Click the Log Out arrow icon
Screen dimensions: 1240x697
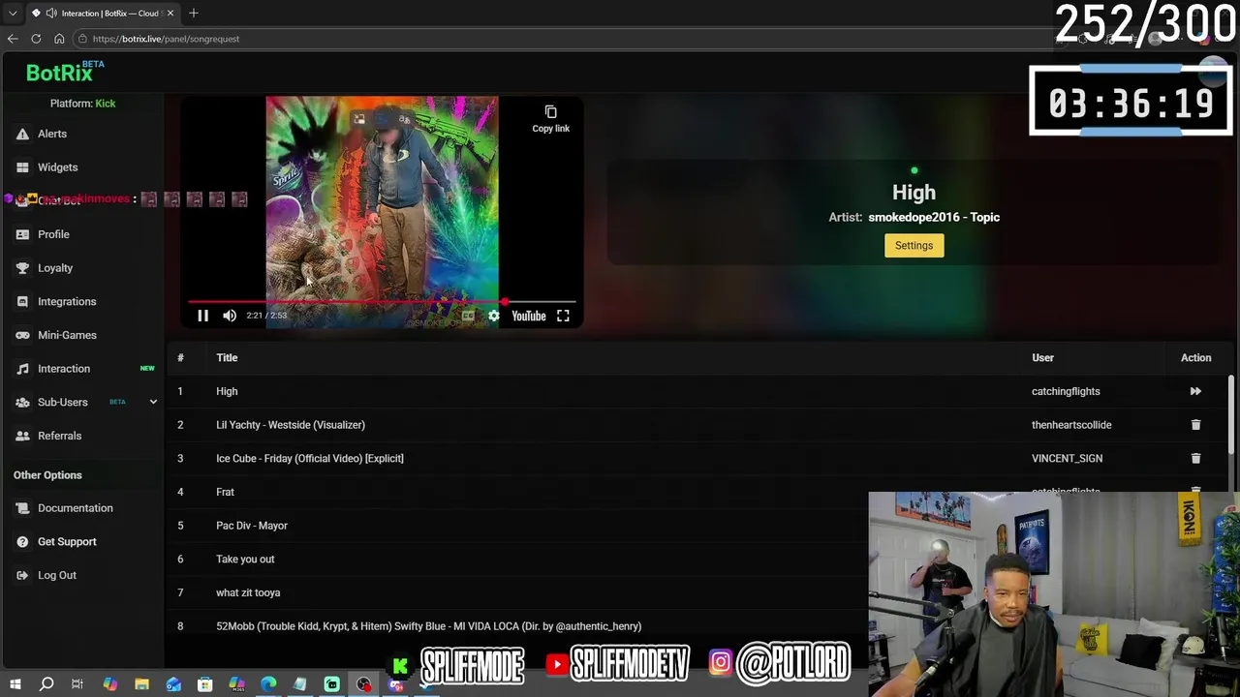(22, 575)
